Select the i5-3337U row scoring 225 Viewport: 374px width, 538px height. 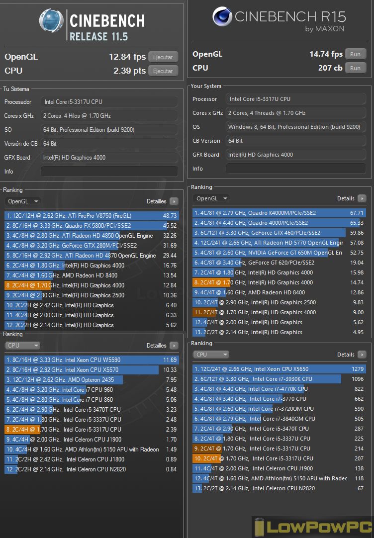[x=280, y=439]
